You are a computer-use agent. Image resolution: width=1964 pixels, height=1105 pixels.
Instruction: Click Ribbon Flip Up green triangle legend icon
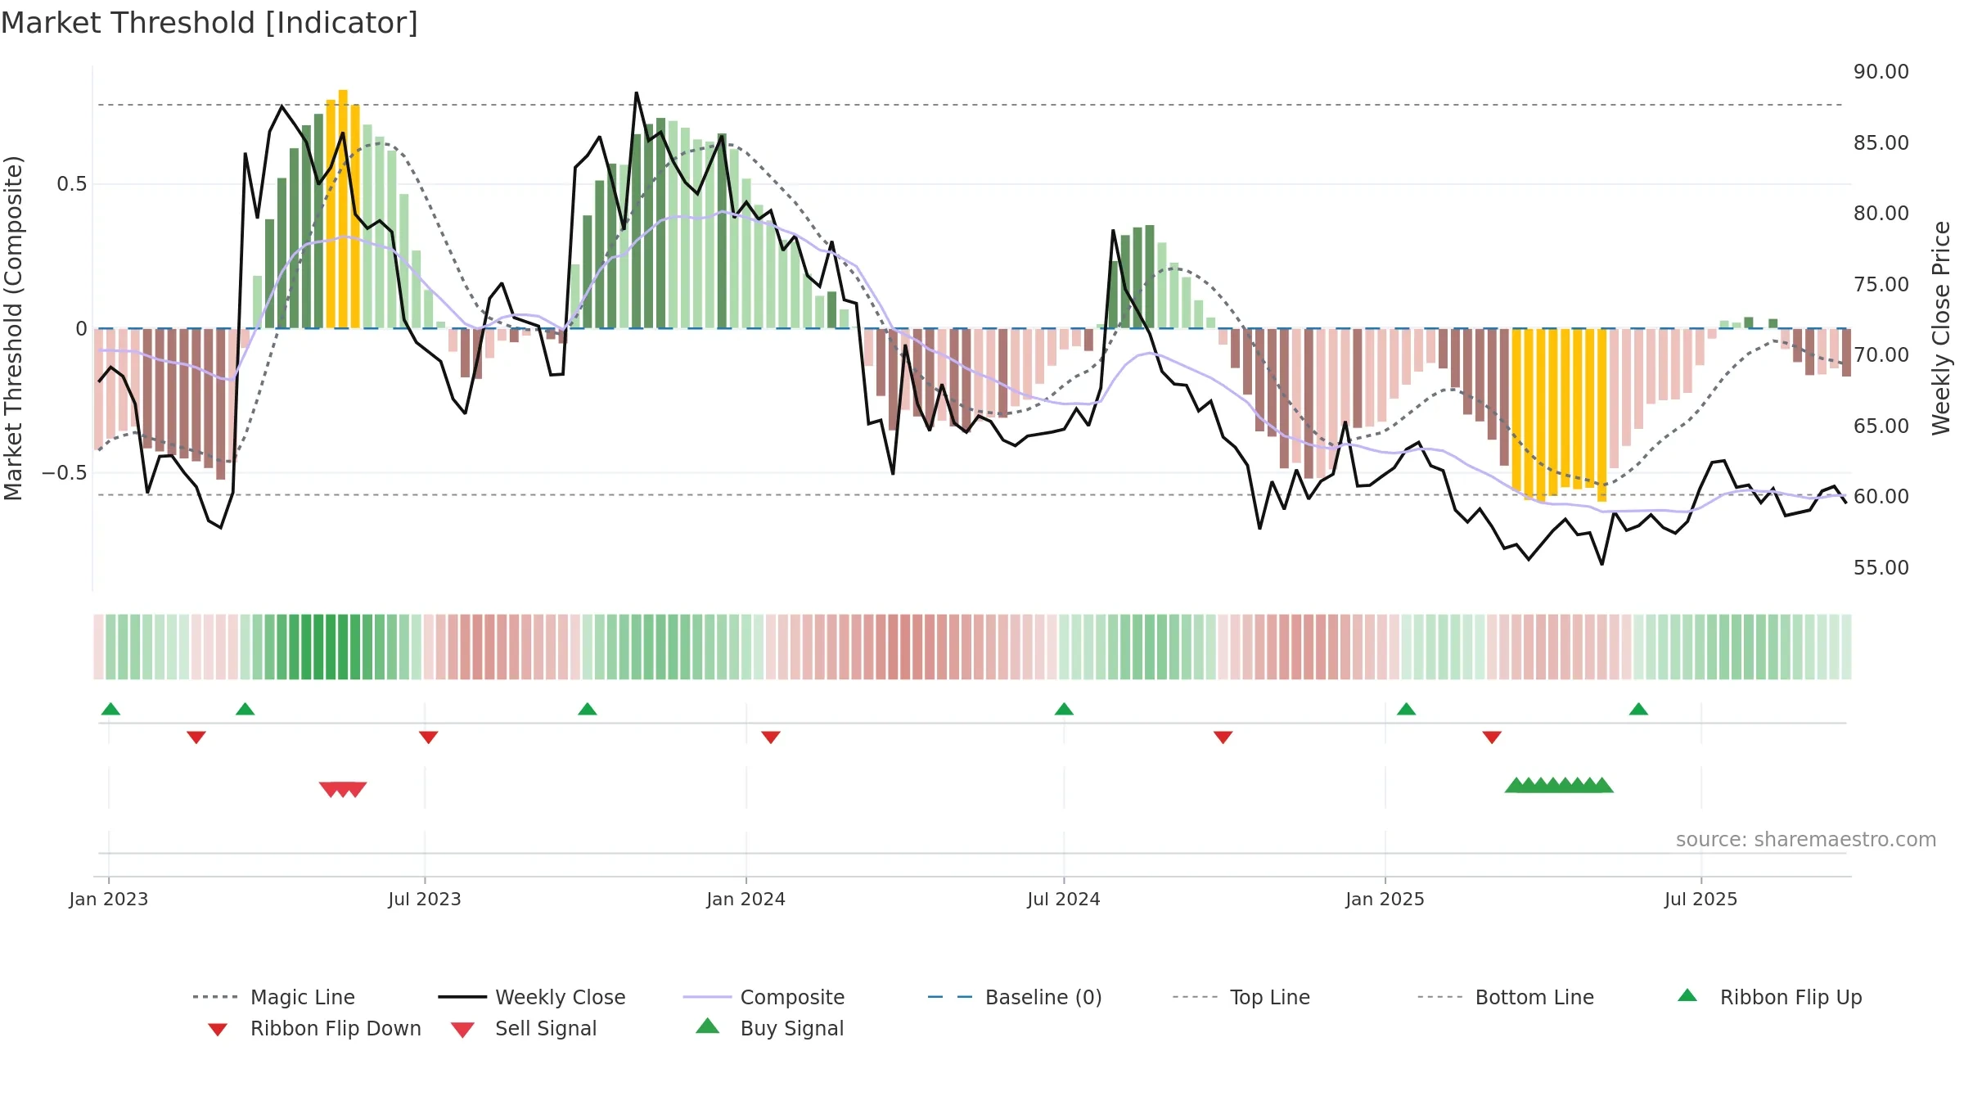(1687, 995)
